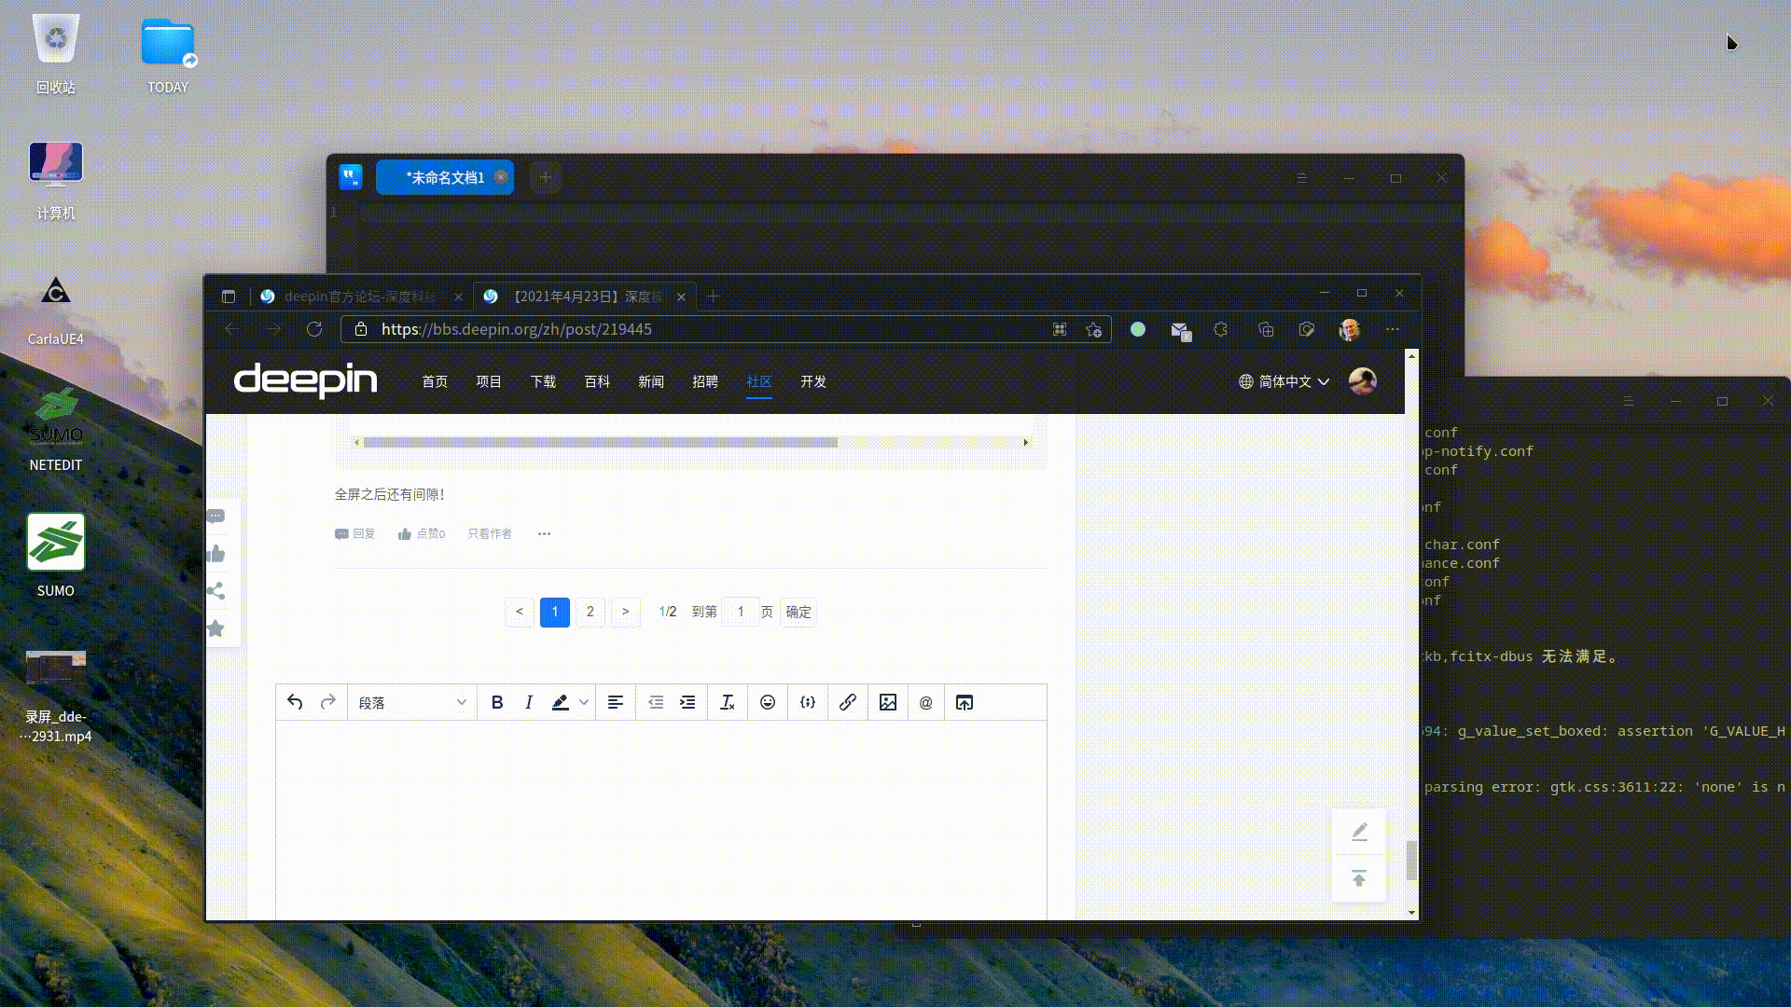Toggle 只看作者 filter
Viewport: 1791px width, 1007px height.
(490, 533)
